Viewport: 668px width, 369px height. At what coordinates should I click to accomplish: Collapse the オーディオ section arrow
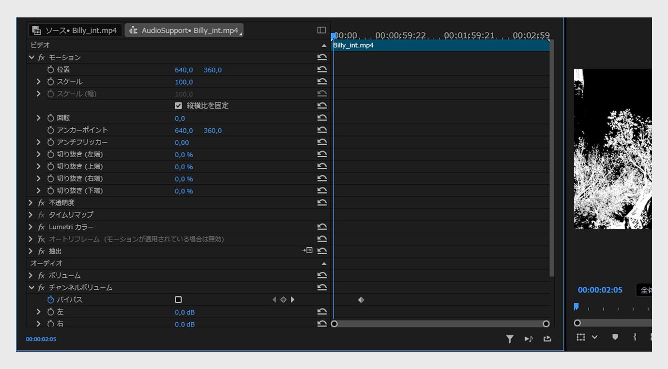tap(324, 264)
